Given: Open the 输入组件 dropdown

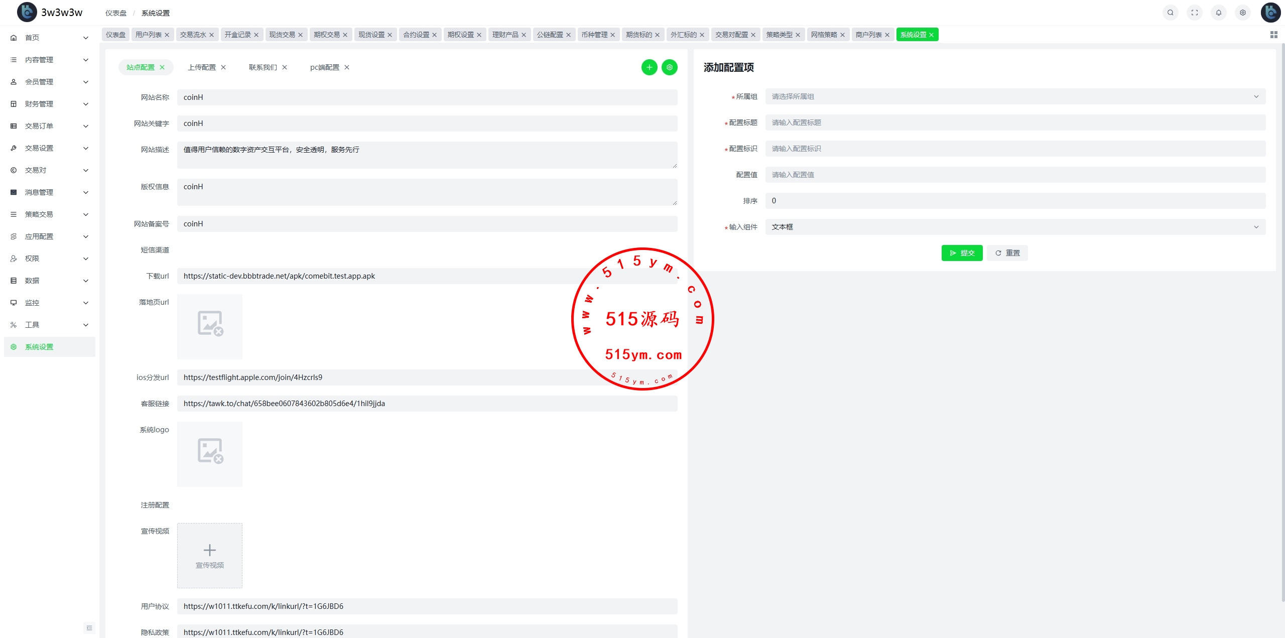Looking at the screenshot, I should click(1014, 227).
